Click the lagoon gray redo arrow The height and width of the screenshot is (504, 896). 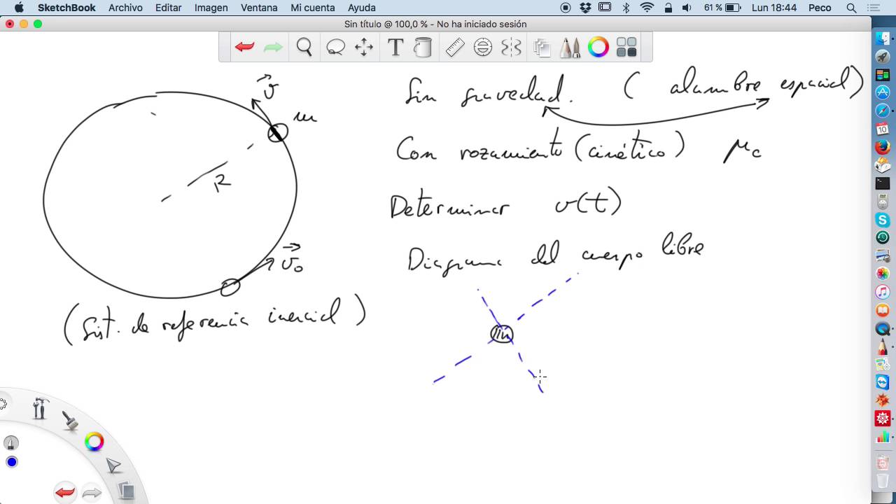92,493
